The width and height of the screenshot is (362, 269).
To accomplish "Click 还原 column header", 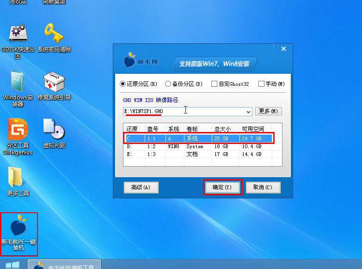I will (132, 129).
